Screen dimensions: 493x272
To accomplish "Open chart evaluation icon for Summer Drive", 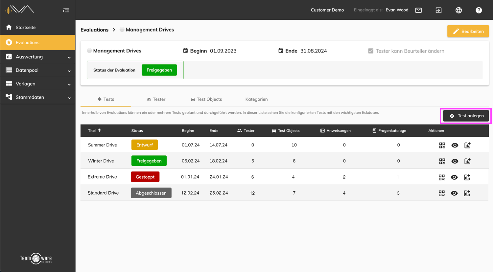I will 467,145.
